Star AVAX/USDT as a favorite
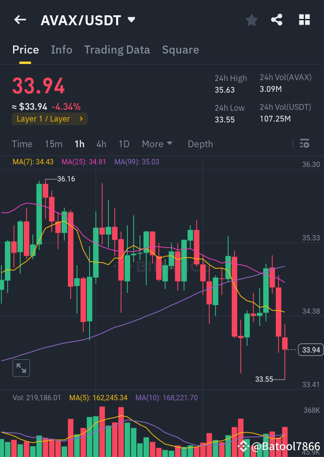 pyautogui.click(x=251, y=19)
